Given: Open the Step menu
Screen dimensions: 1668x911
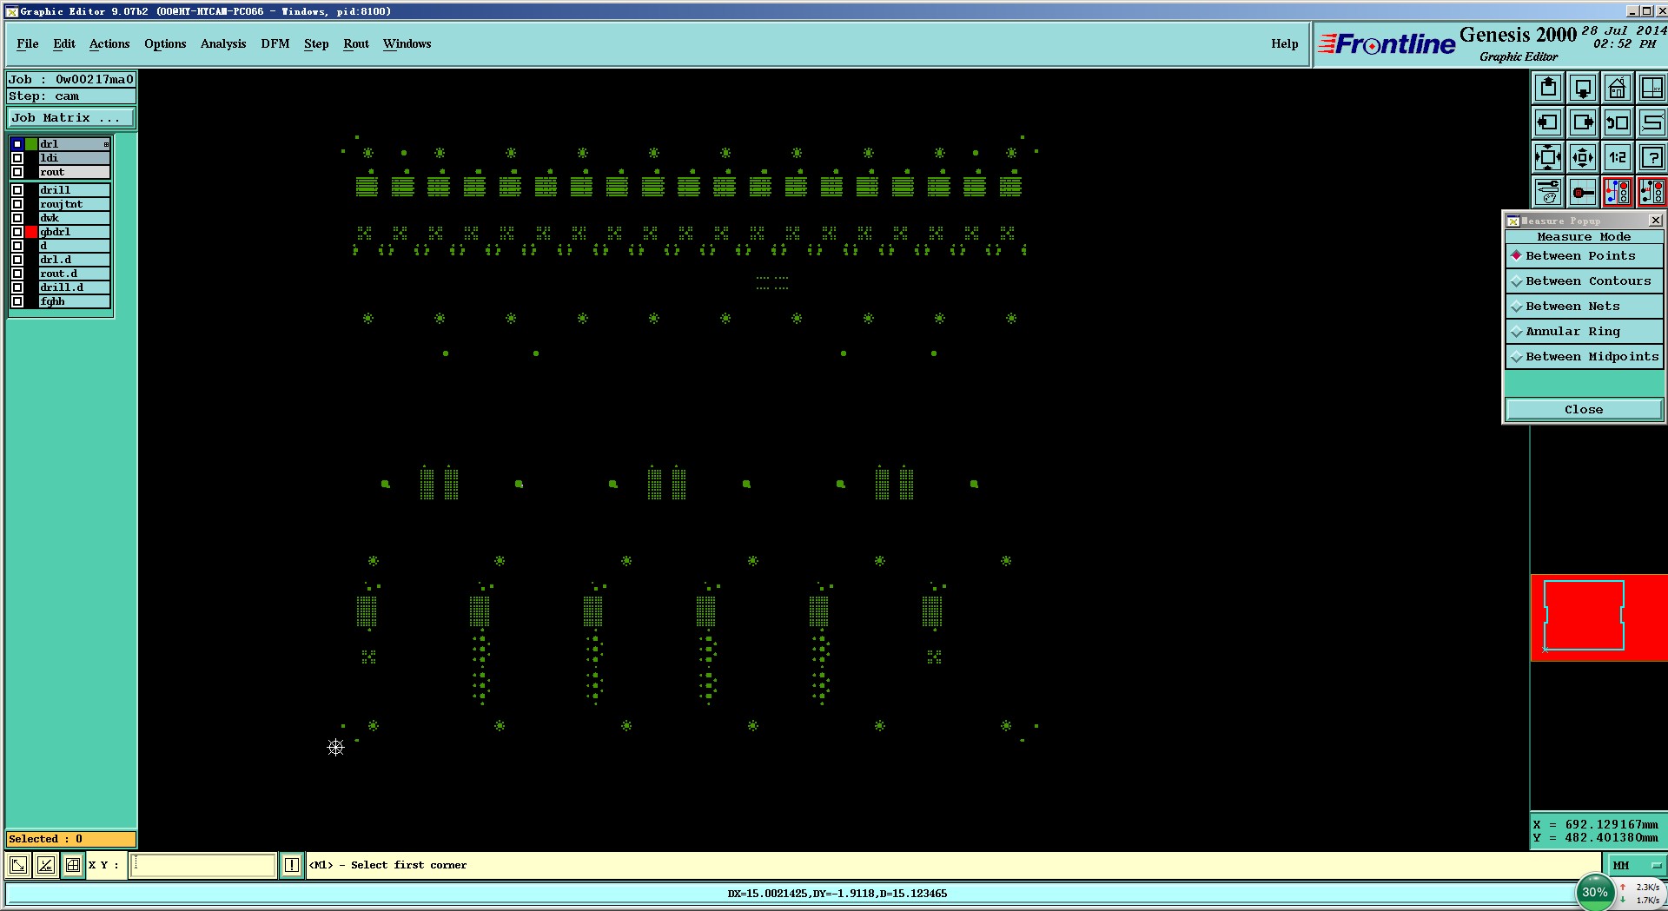Looking at the screenshot, I should [x=316, y=44].
